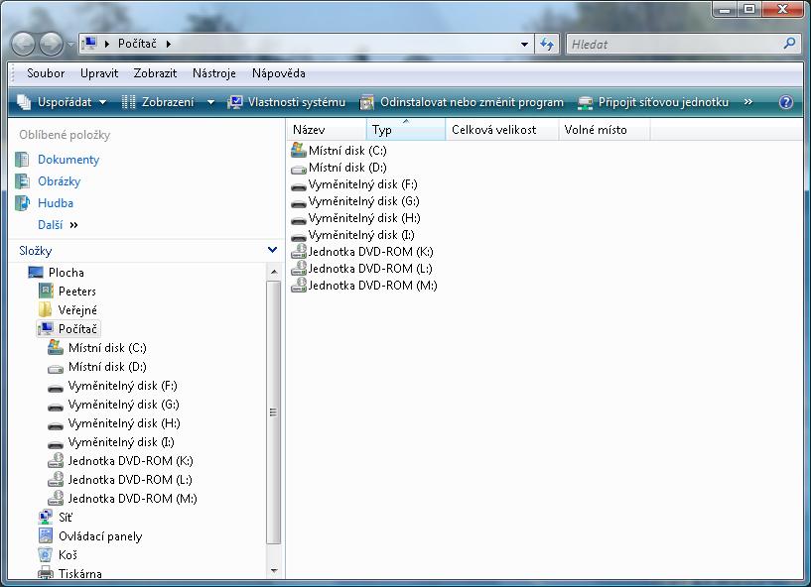Click the Back navigation arrow button
This screenshot has width=811, height=587.
pyautogui.click(x=24, y=44)
